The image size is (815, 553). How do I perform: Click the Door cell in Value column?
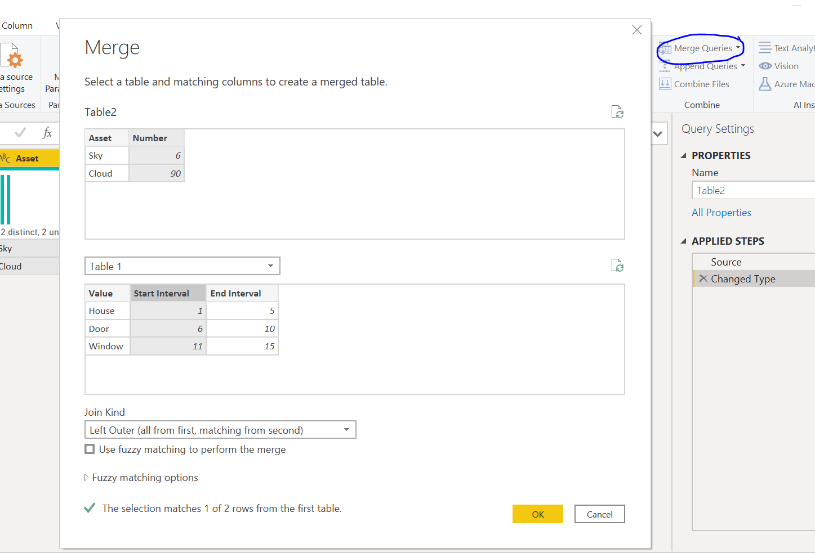108,329
